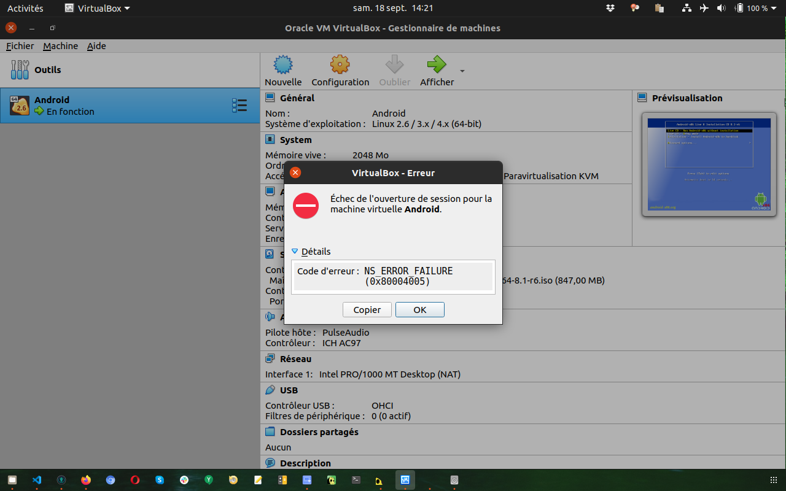Viewport: 786px width, 491px height.
Task: Launch Visual Studio Code from dock
Action: point(37,480)
